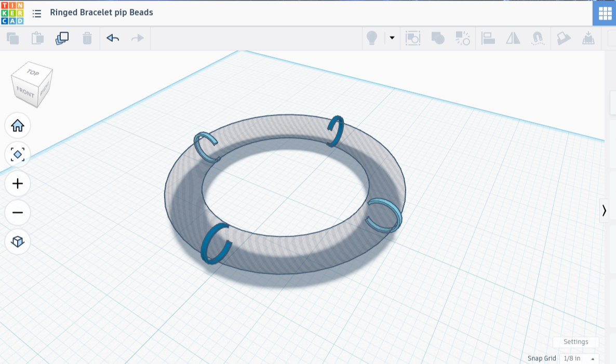This screenshot has height=364, width=616.
Task: Click the RIGHT face of view cube
Action: click(x=45, y=89)
